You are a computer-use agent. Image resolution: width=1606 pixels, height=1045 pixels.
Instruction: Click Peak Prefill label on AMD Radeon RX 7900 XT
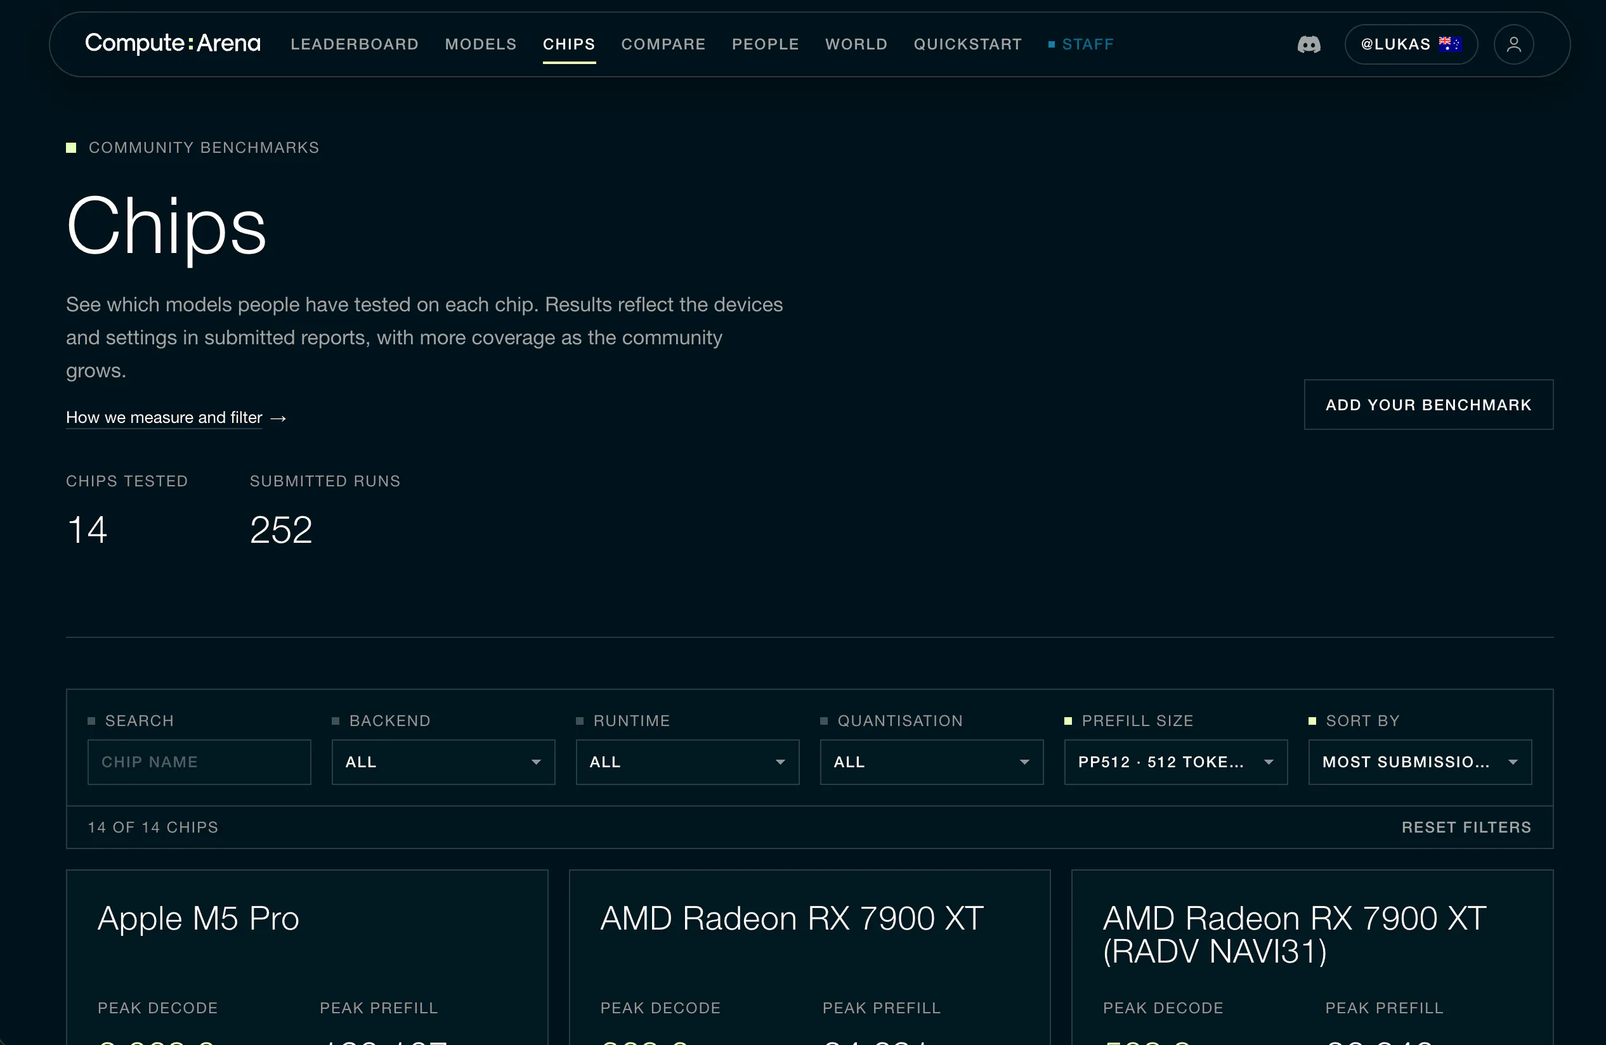coord(882,1008)
